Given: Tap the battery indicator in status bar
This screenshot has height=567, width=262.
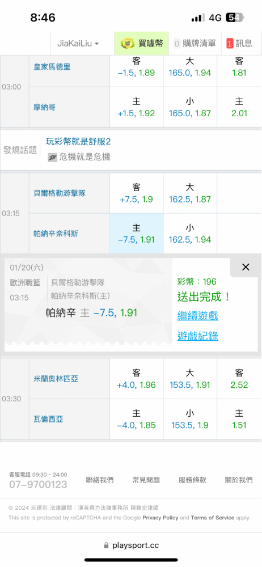Looking at the screenshot, I should [x=235, y=18].
